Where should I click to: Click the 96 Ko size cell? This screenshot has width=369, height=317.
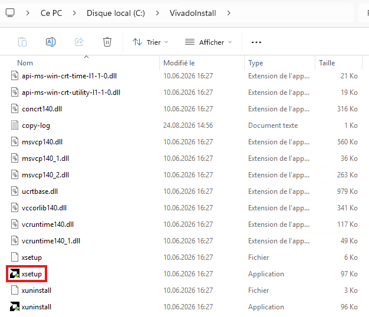(x=349, y=307)
